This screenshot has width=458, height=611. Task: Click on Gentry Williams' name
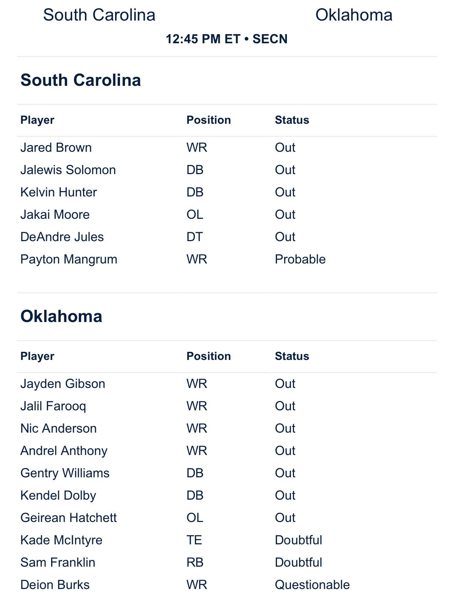(x=65, y=473)
